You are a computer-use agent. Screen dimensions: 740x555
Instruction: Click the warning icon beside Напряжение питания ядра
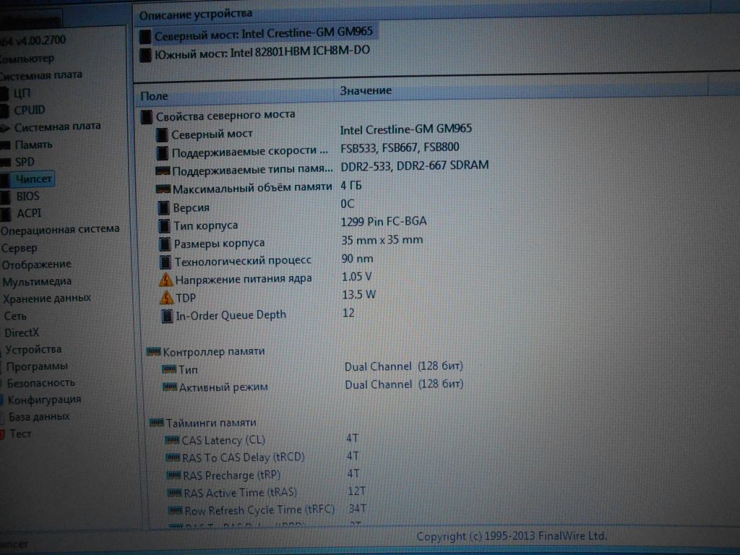tap(165, 280)
